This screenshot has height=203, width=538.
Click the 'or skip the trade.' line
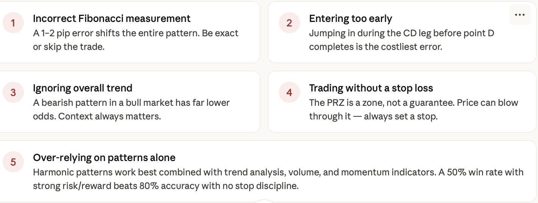point(68,47)
